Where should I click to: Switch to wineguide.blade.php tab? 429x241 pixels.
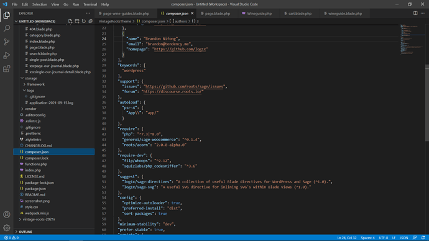pyautogui.click(x=344, y=14)
